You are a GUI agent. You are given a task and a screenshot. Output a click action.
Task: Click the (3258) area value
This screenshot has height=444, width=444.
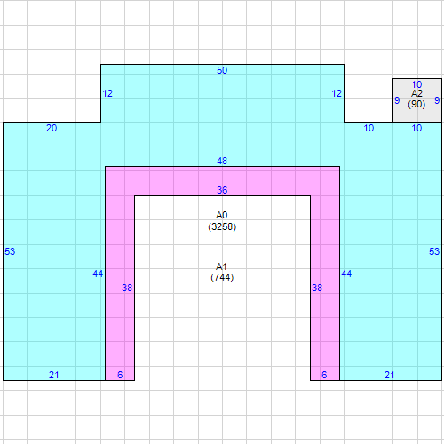(x=222, y=226)
